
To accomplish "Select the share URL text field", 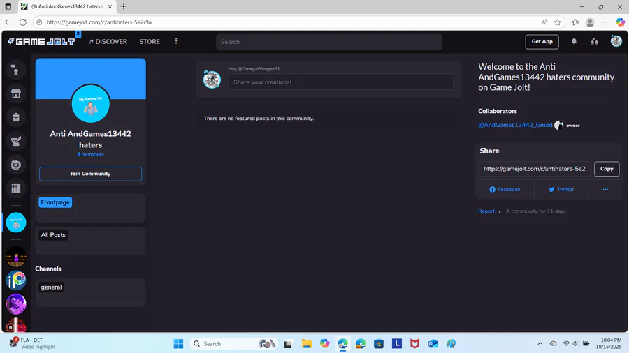I will coord(535,169).
